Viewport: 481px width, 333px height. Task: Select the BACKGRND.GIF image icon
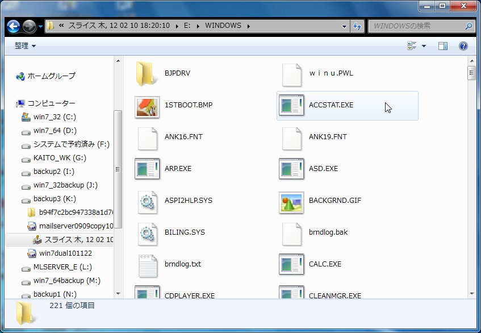[291, 201]
